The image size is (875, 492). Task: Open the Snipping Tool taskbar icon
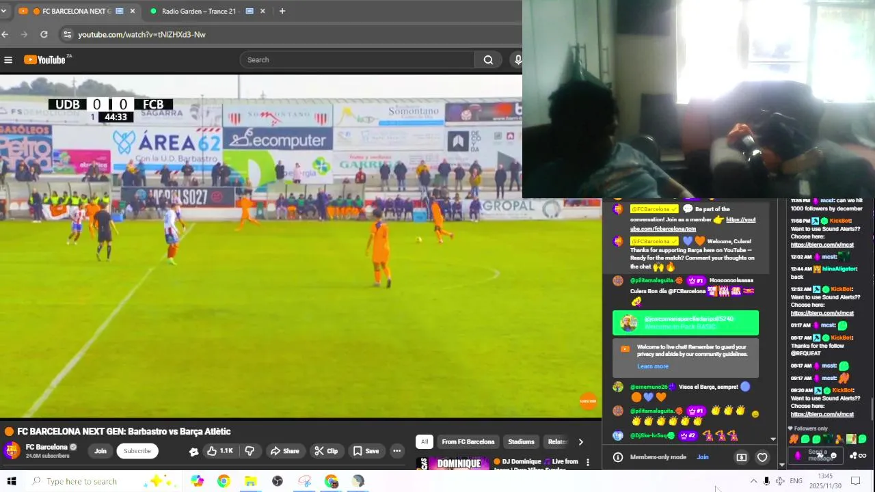[x=304, y=481]
